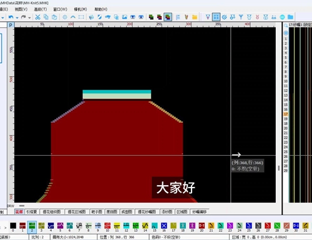Click the copy icon next to scissors
312x240 pixels.
pyautogui.click(x=46, y=17)
